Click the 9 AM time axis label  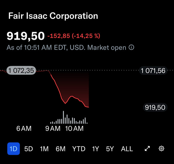tap(53, 128)
